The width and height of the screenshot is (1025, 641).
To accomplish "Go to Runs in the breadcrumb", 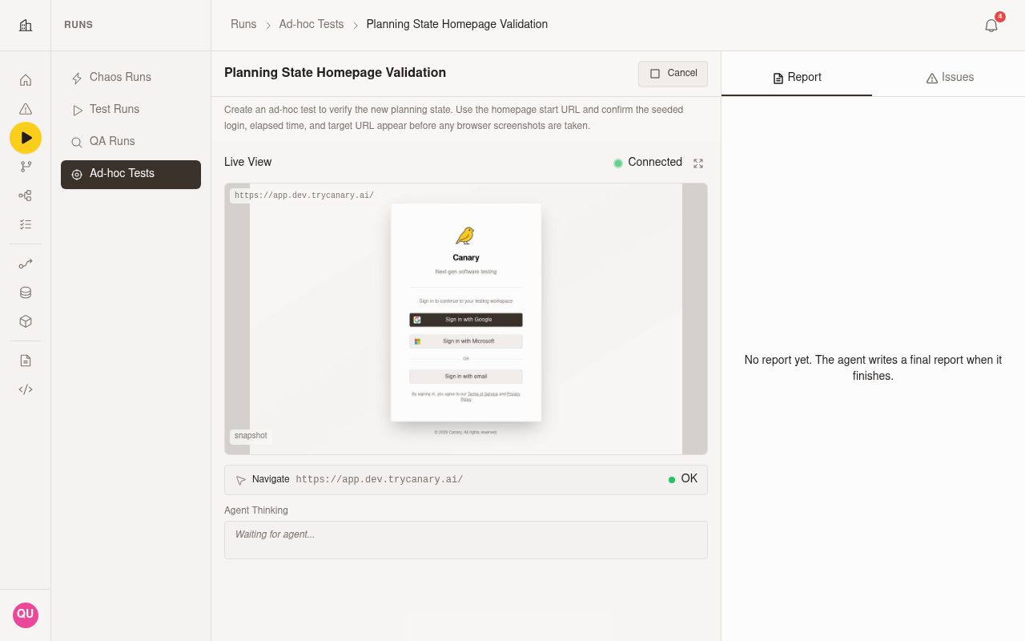I will [x=243, y=24].
